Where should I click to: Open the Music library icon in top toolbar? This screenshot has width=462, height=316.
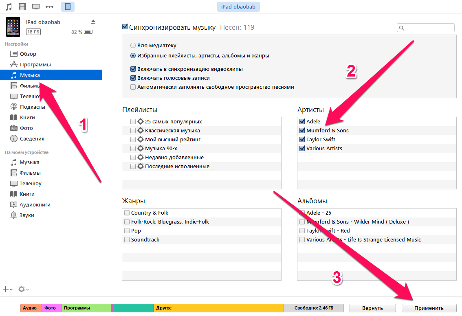tap(9, 7)
